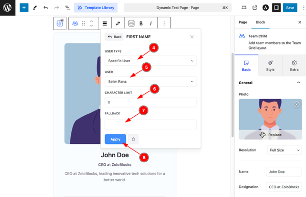Remove the photo with the circled X

(296, 105)
